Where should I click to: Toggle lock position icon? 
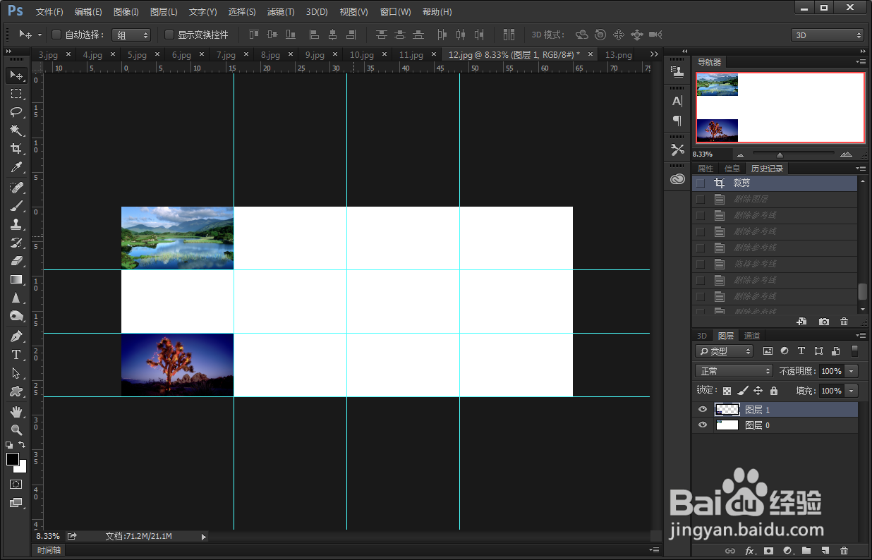pyautogui.click(x=758, y=390)
